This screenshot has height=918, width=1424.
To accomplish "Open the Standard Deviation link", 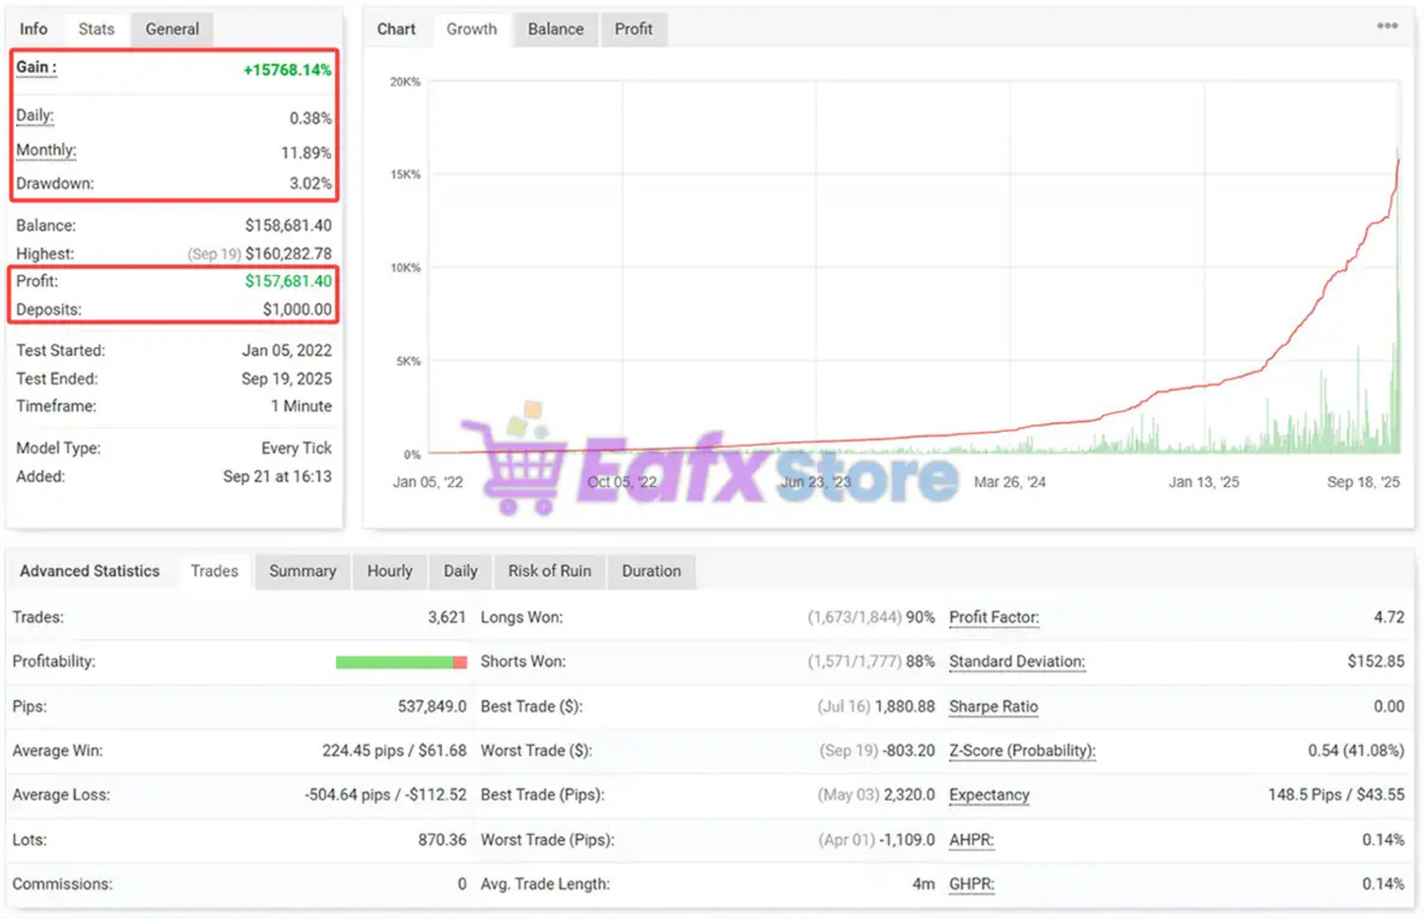I will click(1016, 662).
